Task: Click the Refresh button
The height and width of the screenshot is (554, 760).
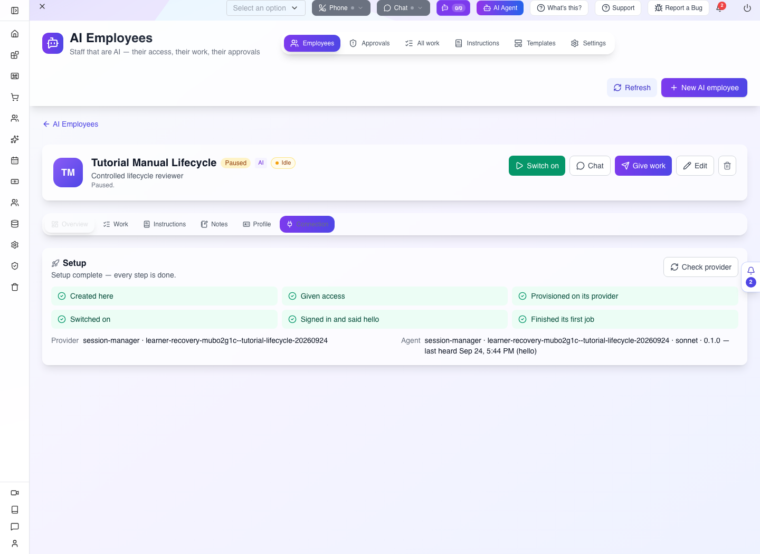Action: [x=632, y=88]
